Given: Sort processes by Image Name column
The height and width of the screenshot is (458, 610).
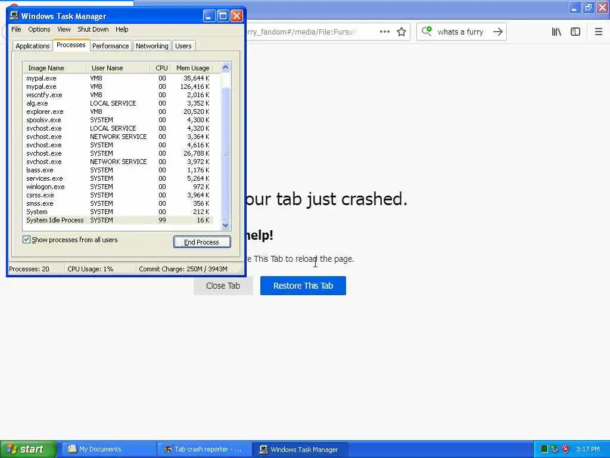Looking at the screenshot, I should [54, 68].
